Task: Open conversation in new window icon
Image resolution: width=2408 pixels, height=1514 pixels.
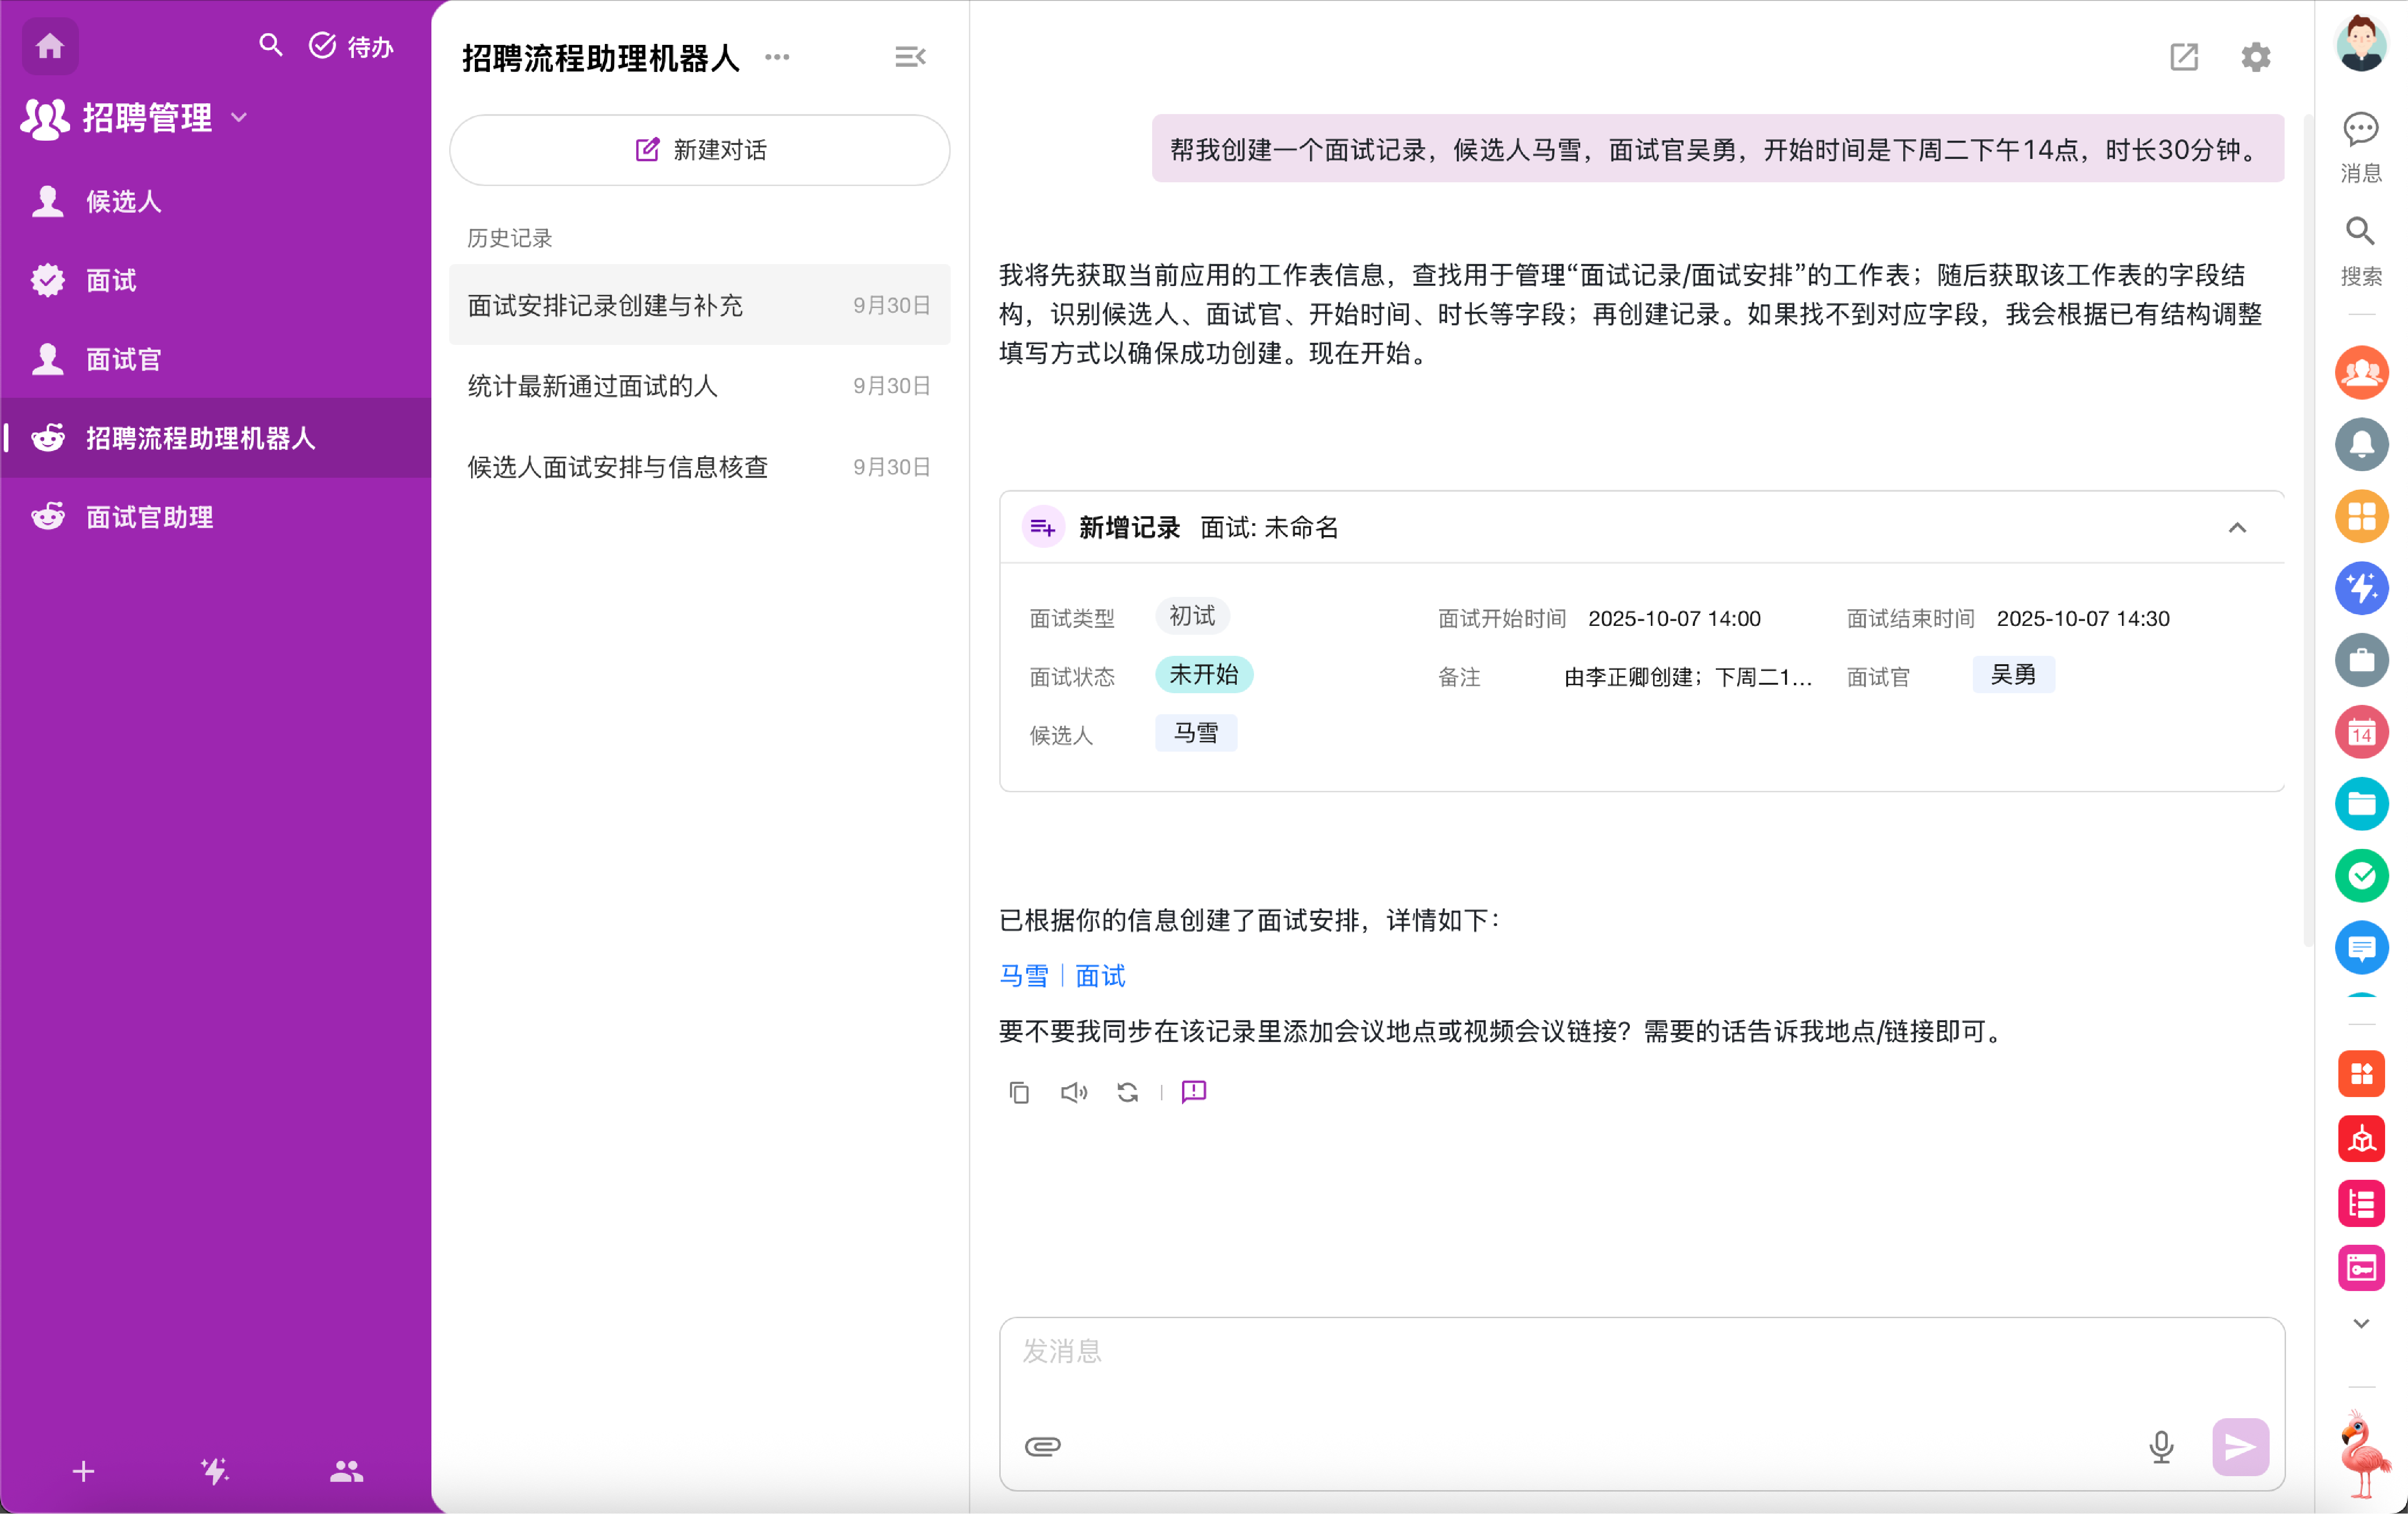Action: click(x=2183, y=57)
